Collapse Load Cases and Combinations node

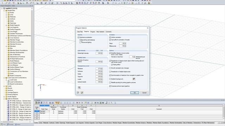coord(4,78)
